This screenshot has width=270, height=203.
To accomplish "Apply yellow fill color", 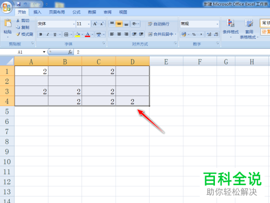I will pyautogui.click(x=78, y=34).
